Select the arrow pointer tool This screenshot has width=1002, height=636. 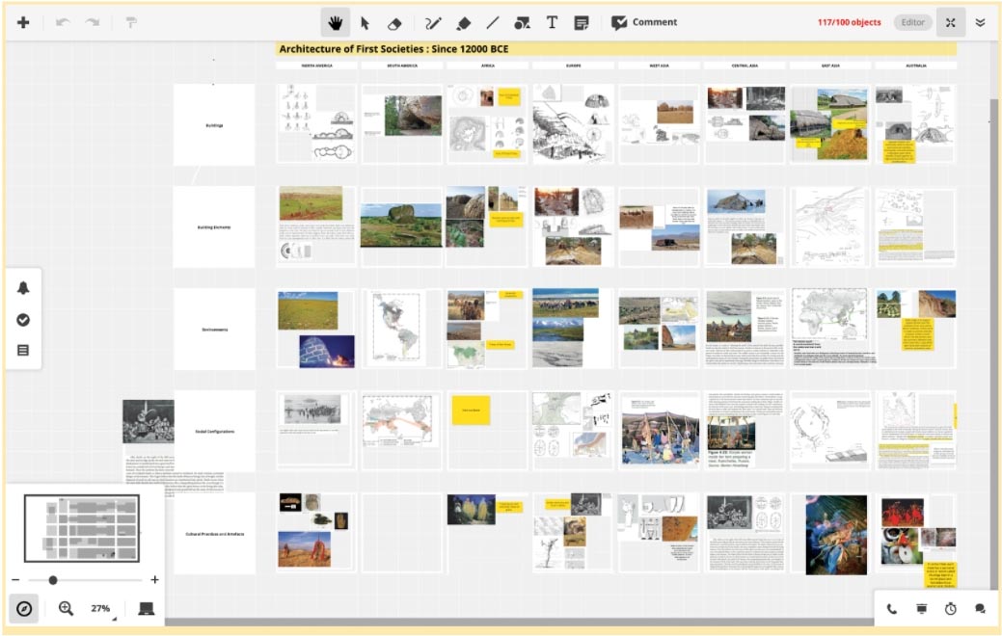coord(365,22)
